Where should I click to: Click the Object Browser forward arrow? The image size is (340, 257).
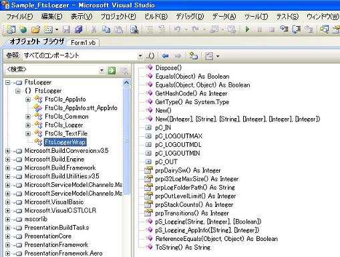click(x=178, y=55)
